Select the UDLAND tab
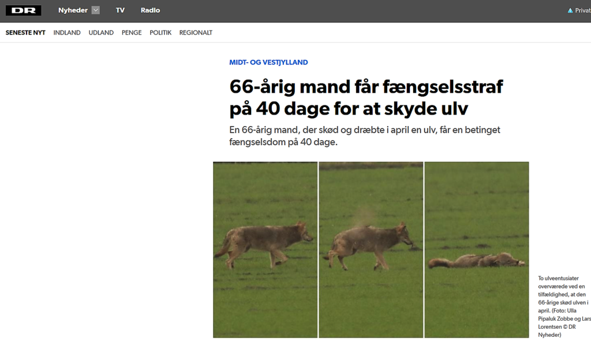This screenshot has height=342, width=591. tap(101, 33)
